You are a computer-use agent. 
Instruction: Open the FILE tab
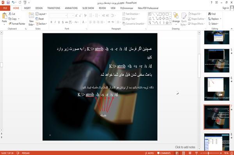[5, 8]
